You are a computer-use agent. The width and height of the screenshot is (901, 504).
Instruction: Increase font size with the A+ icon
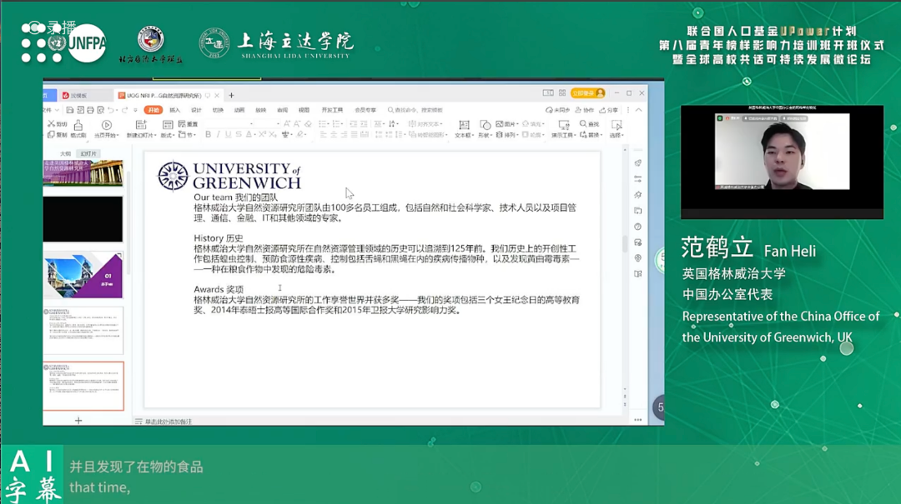[x=287, y=124]
